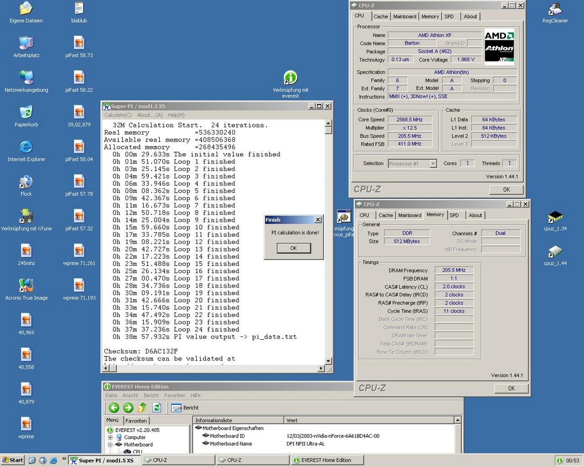
Task: Open Calculate(C) menu in Super PI
Action: coord(118,115)
